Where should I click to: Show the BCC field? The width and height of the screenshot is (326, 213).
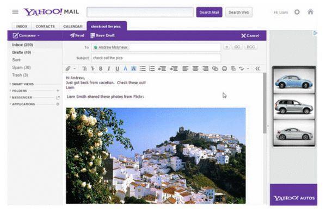coord(251,47)
